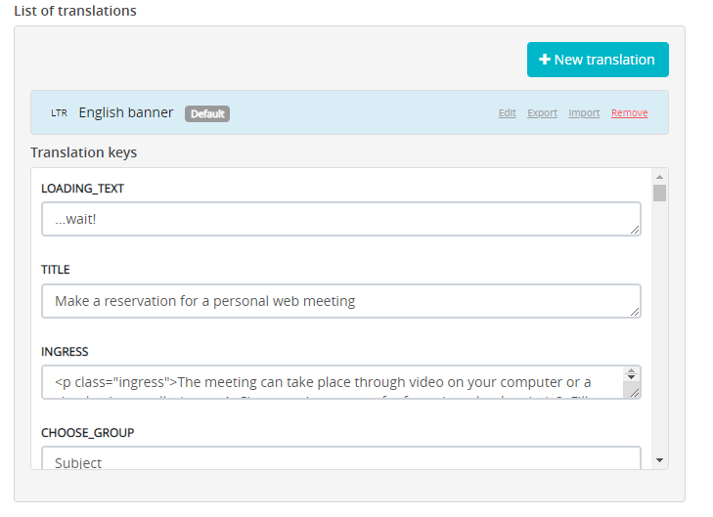Screen dimensions: 713x517
Task: Click the INGRESS textarea scroll up arrow
Action: 632,372
